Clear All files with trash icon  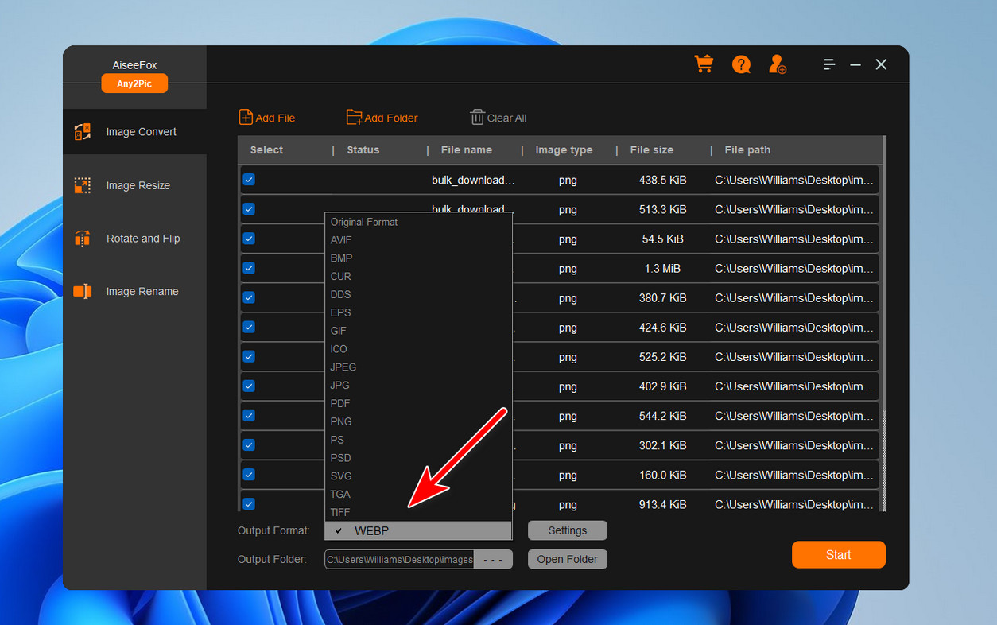(498, 118)
